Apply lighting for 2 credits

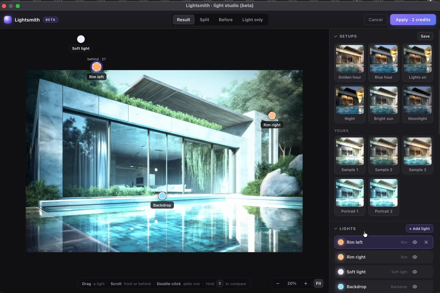(413, 20)
